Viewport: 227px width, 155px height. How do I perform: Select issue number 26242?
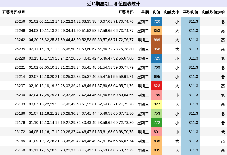pyautogui.click(x=20, y=40)
